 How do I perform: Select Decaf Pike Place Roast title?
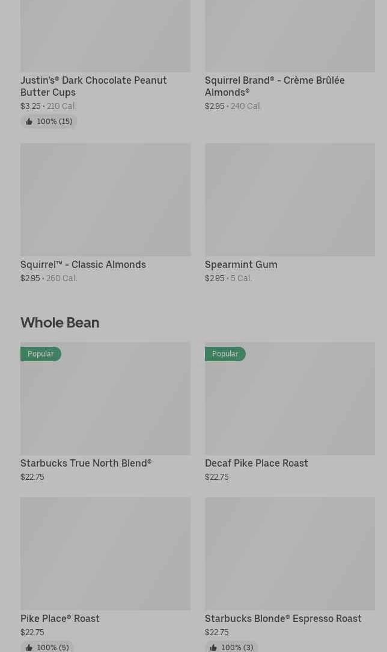(256, 463)
